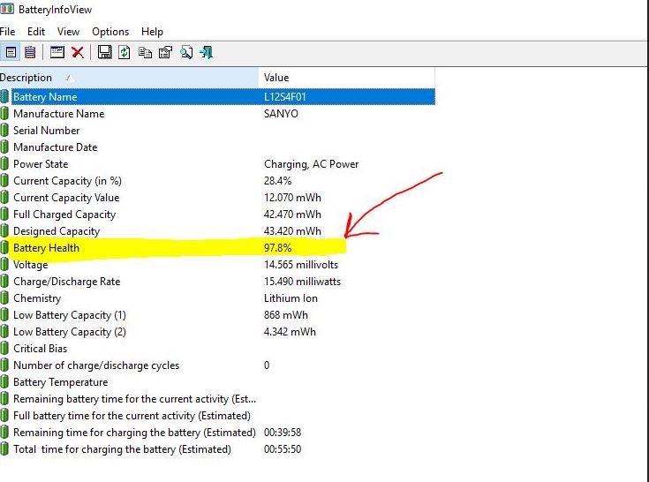This screenshot has height=482, width=649.
Task: Open the Edit menu
Action: tap(36, 32)
